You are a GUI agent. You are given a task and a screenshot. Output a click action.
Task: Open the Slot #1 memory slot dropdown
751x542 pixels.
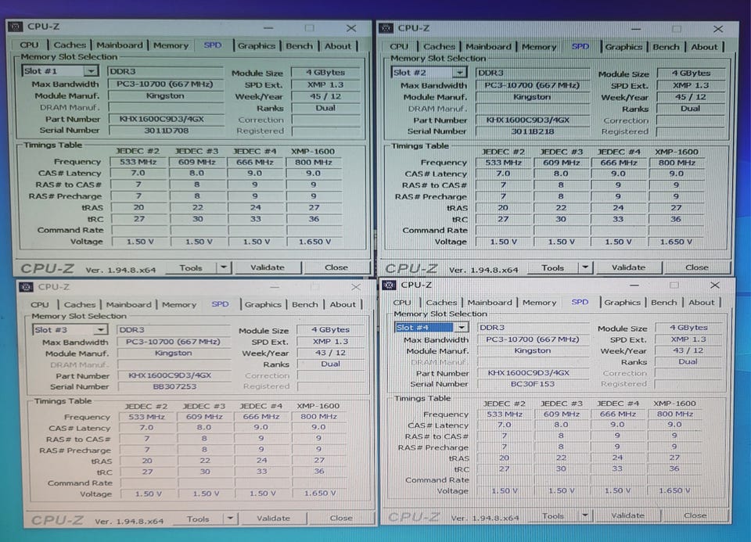pyautogui.click(x=91, y=71)
